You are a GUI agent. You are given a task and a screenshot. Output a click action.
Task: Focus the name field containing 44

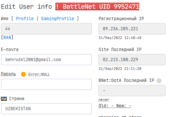point(46,29)
